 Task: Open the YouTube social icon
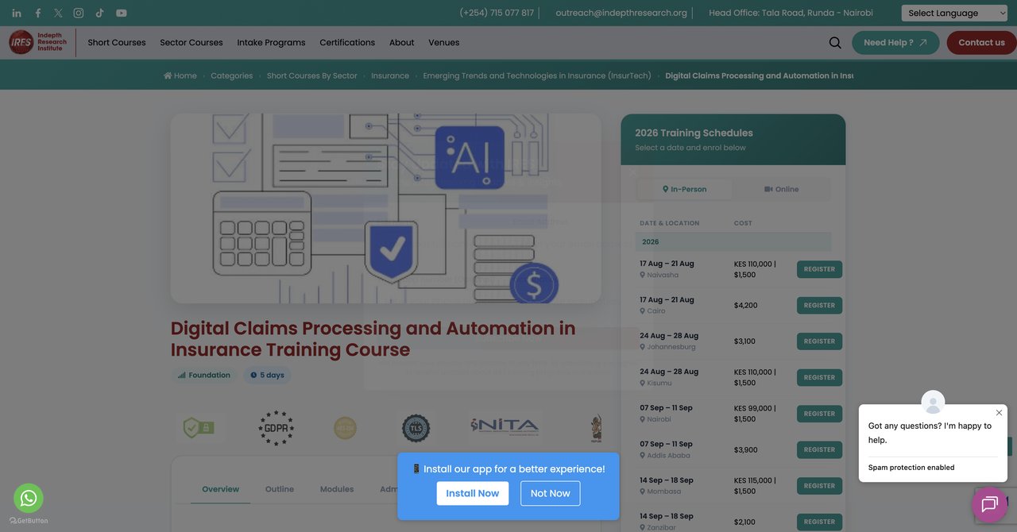[122, 13]
